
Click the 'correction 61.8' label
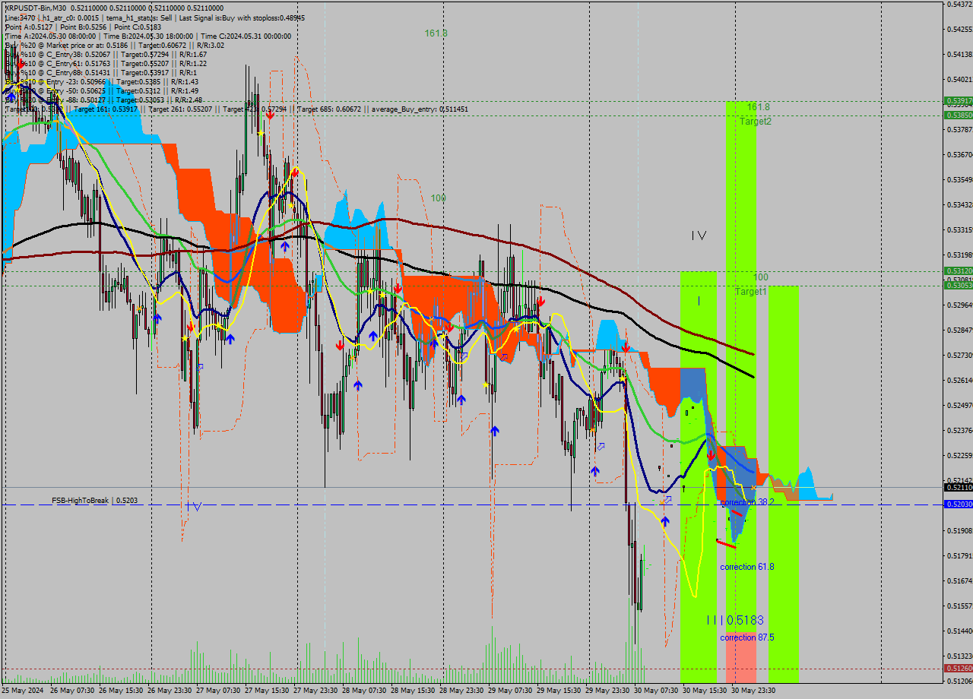tap(747, 567)
